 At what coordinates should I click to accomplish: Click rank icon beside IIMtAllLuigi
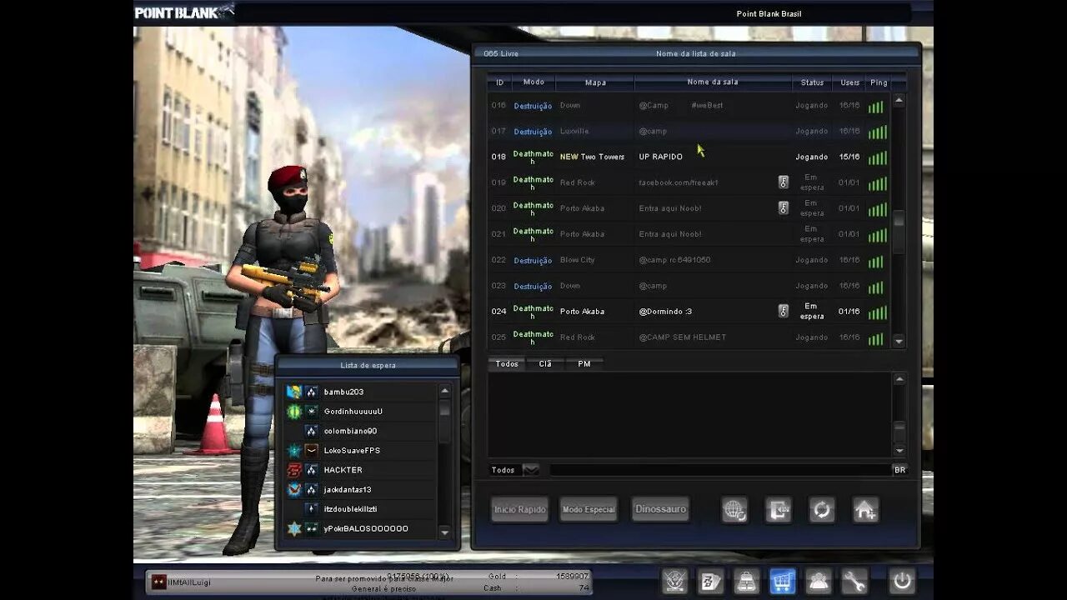(x=158, y=582)
